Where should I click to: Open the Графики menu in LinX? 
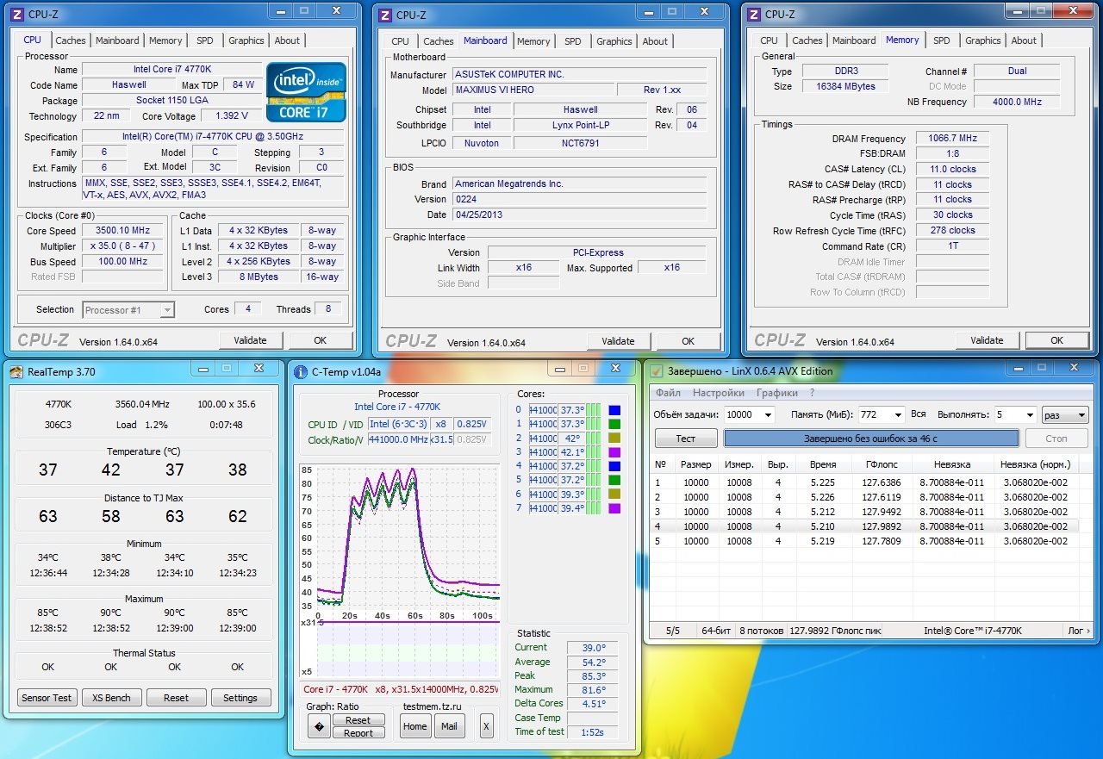point(776,393)
